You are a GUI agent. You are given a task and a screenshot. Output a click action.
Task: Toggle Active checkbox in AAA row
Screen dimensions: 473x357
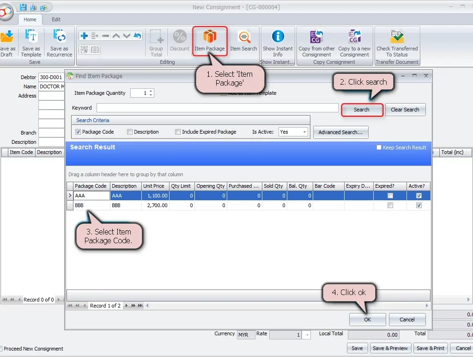click(418, 196)
